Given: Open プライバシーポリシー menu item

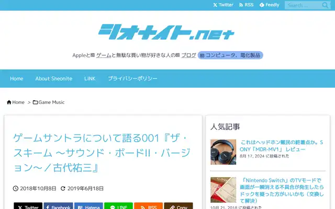Looking at the screenshot, I should tap(132, 78).
